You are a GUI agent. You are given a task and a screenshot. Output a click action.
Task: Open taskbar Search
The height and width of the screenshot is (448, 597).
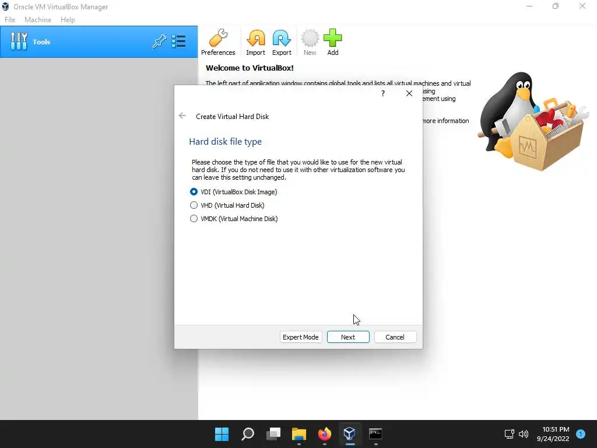[247, 434]
